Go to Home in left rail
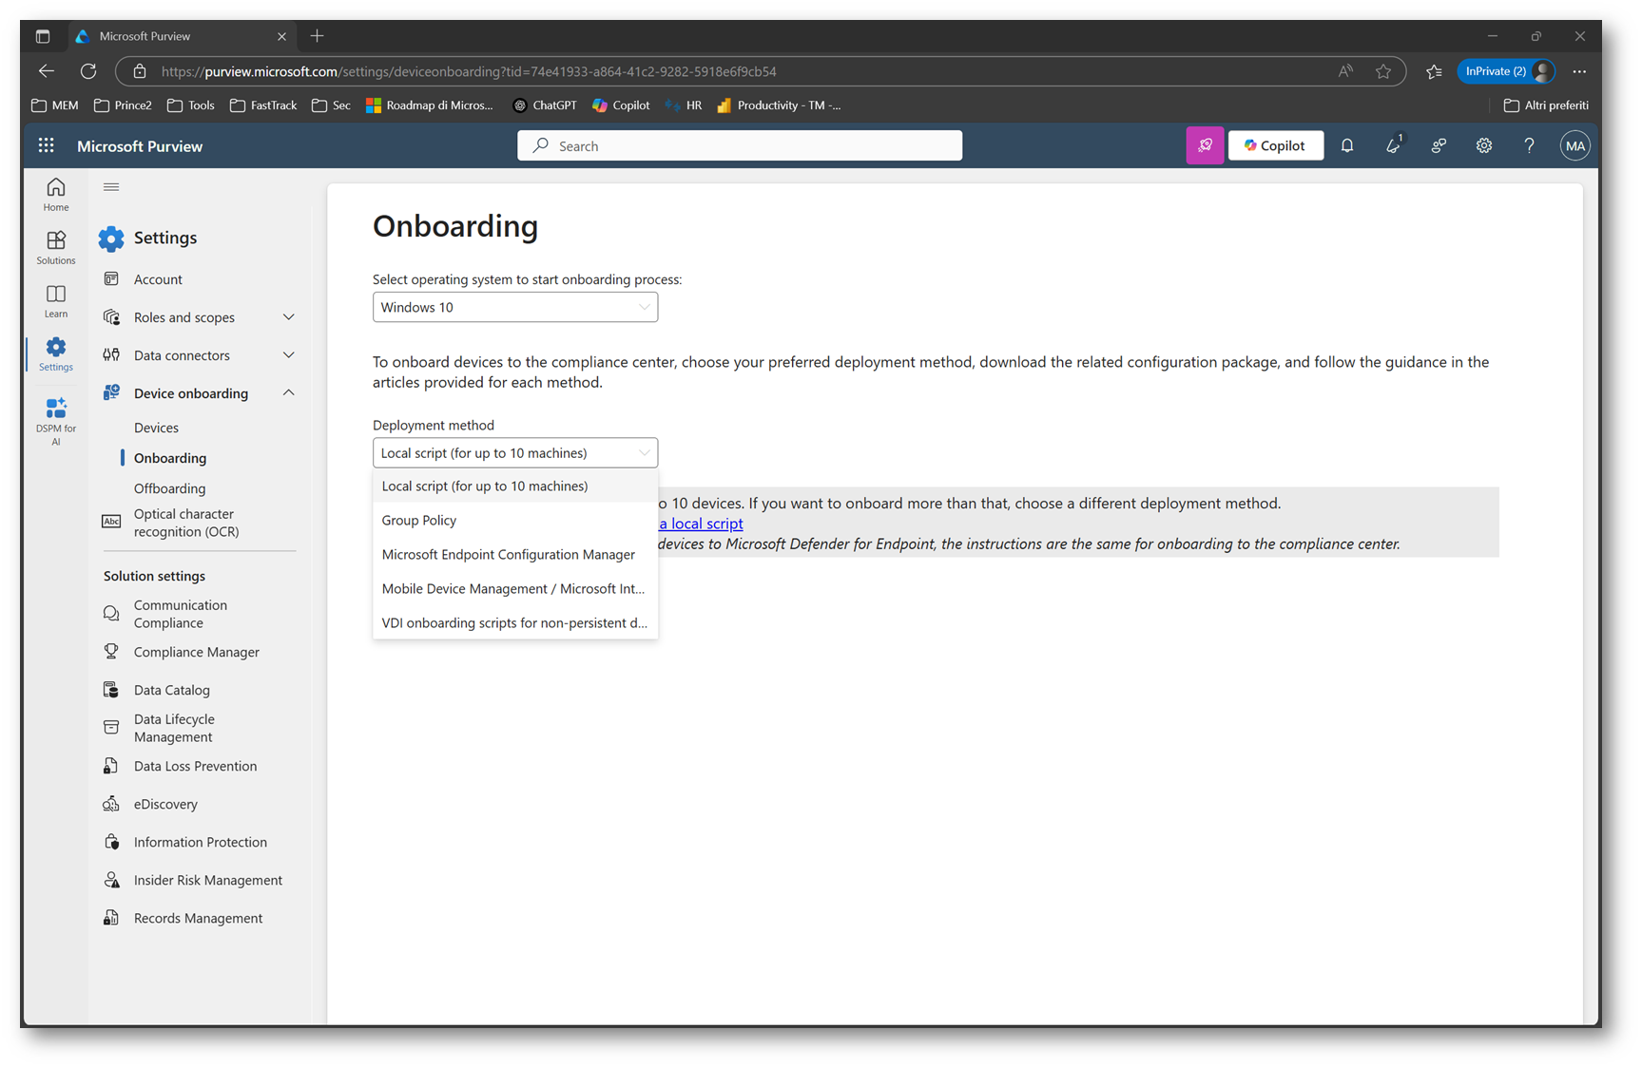The image size is (1642, 1068). [x=56, y=195]
